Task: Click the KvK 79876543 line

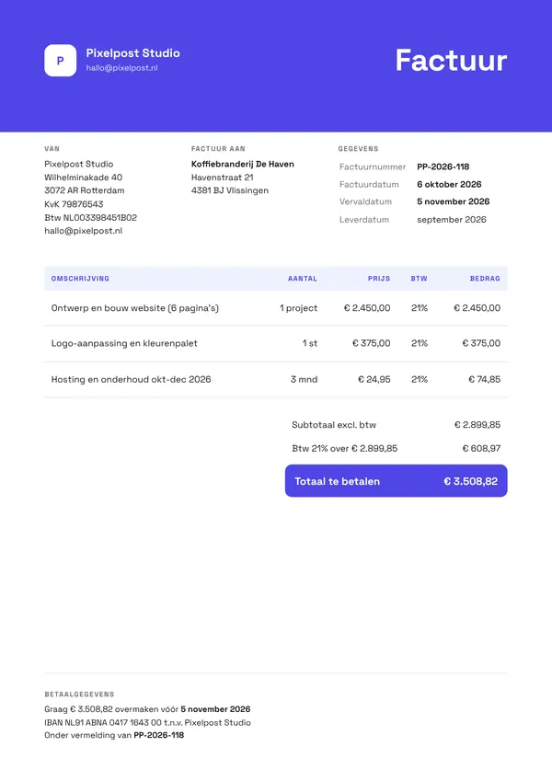Action: click(x=74, y=204)
